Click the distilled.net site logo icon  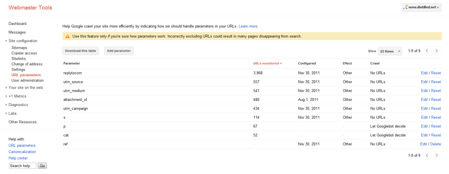point(406,7)
